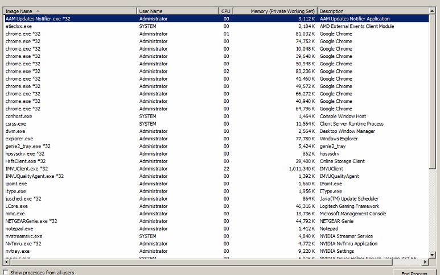This screenshot has height=275, width=440.
Task: Select NETGEARGenie.exe *32 process
Action: (x=216, y=221)
